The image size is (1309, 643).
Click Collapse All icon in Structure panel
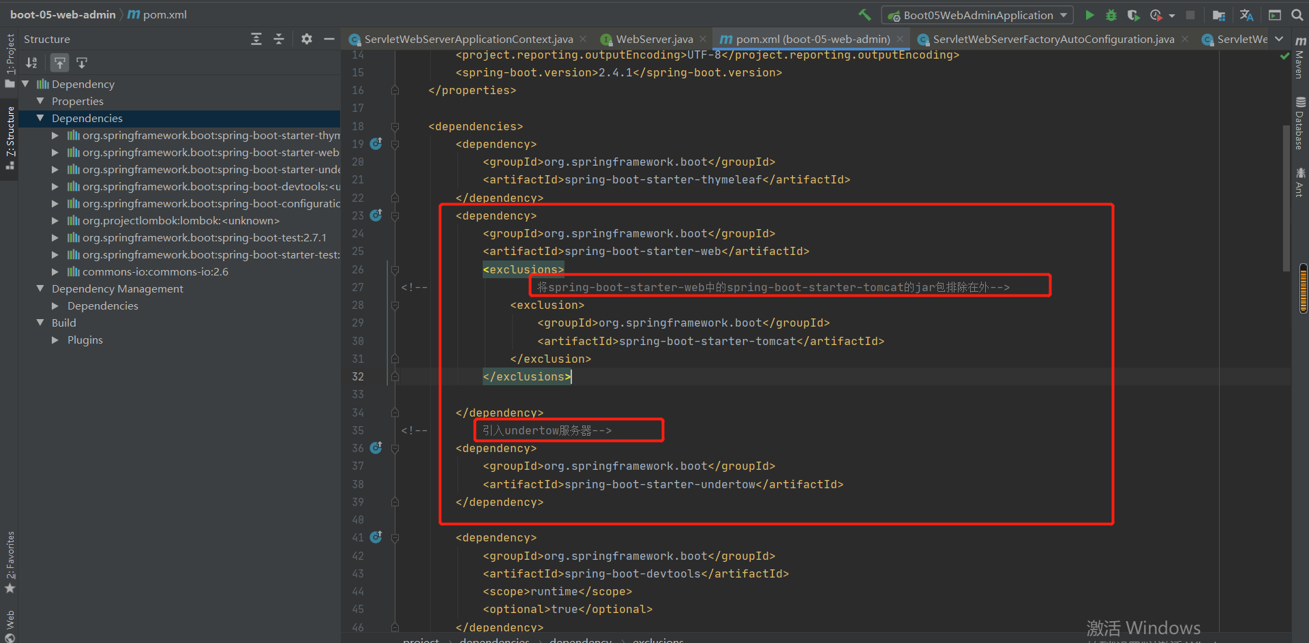[279, 39]
